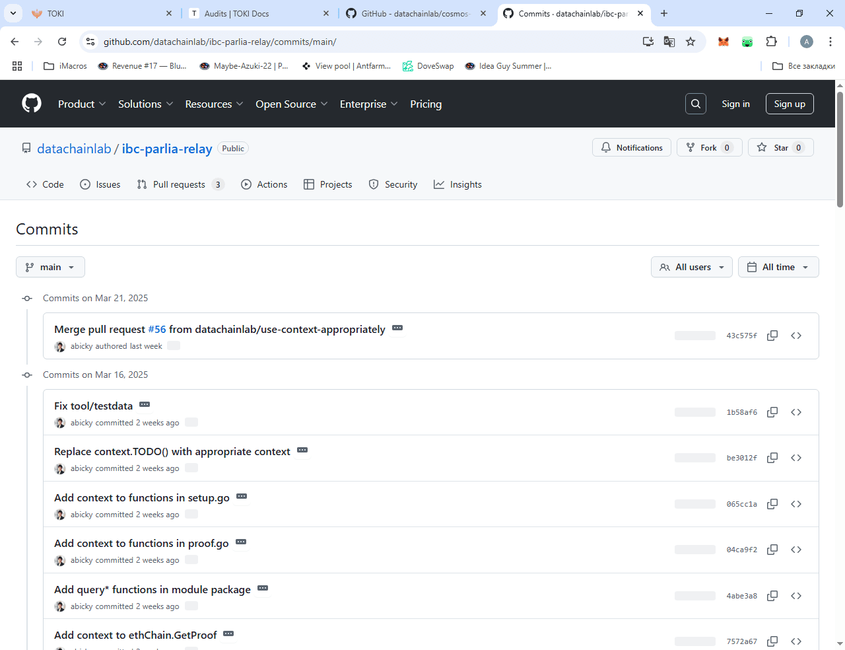Copy full SHA for commit be3012f

click(772, 458)
